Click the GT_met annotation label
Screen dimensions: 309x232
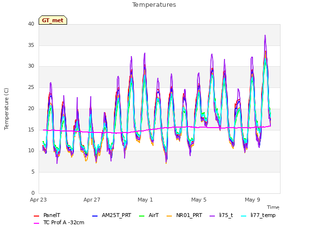(x=53, y=20)
